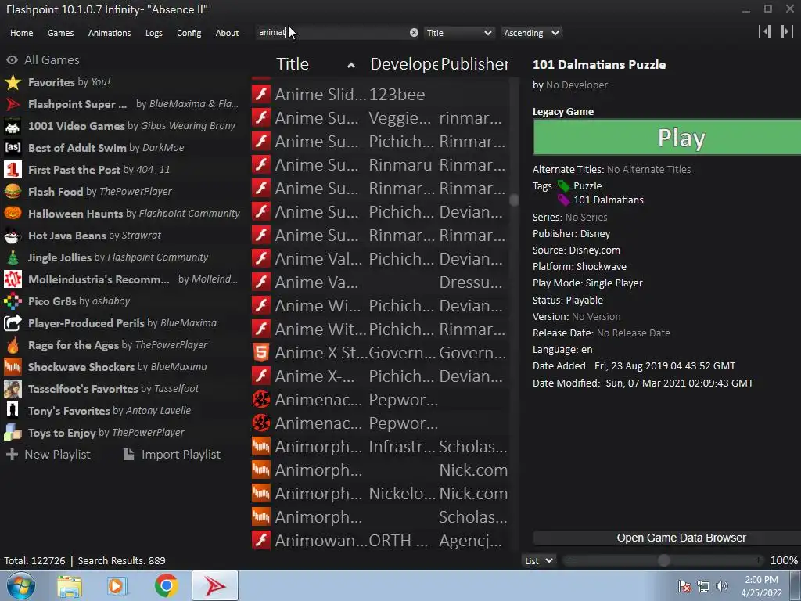
Task: Open the Animations tab
Action: (x=110, y=33)
